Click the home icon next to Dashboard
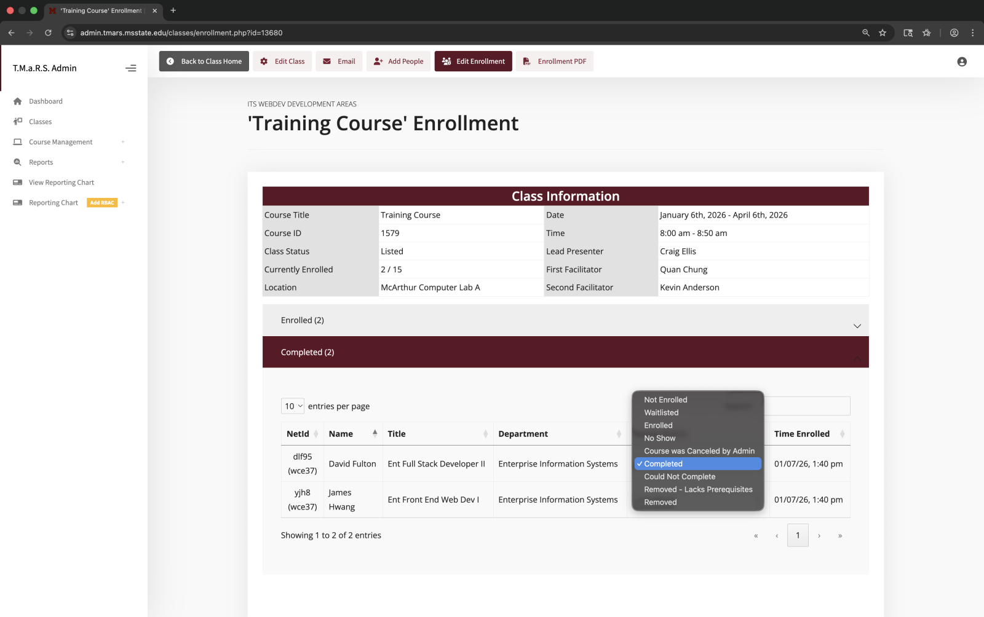984x617 pixels. click(x=17, y=101)
